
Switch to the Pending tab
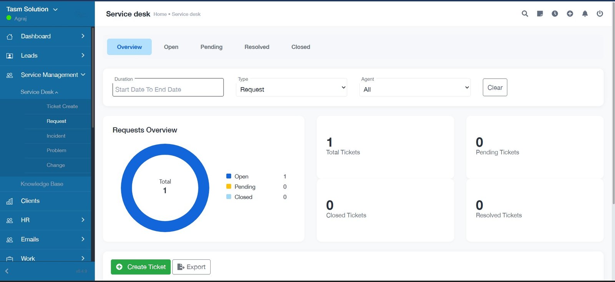coord(211,47)
